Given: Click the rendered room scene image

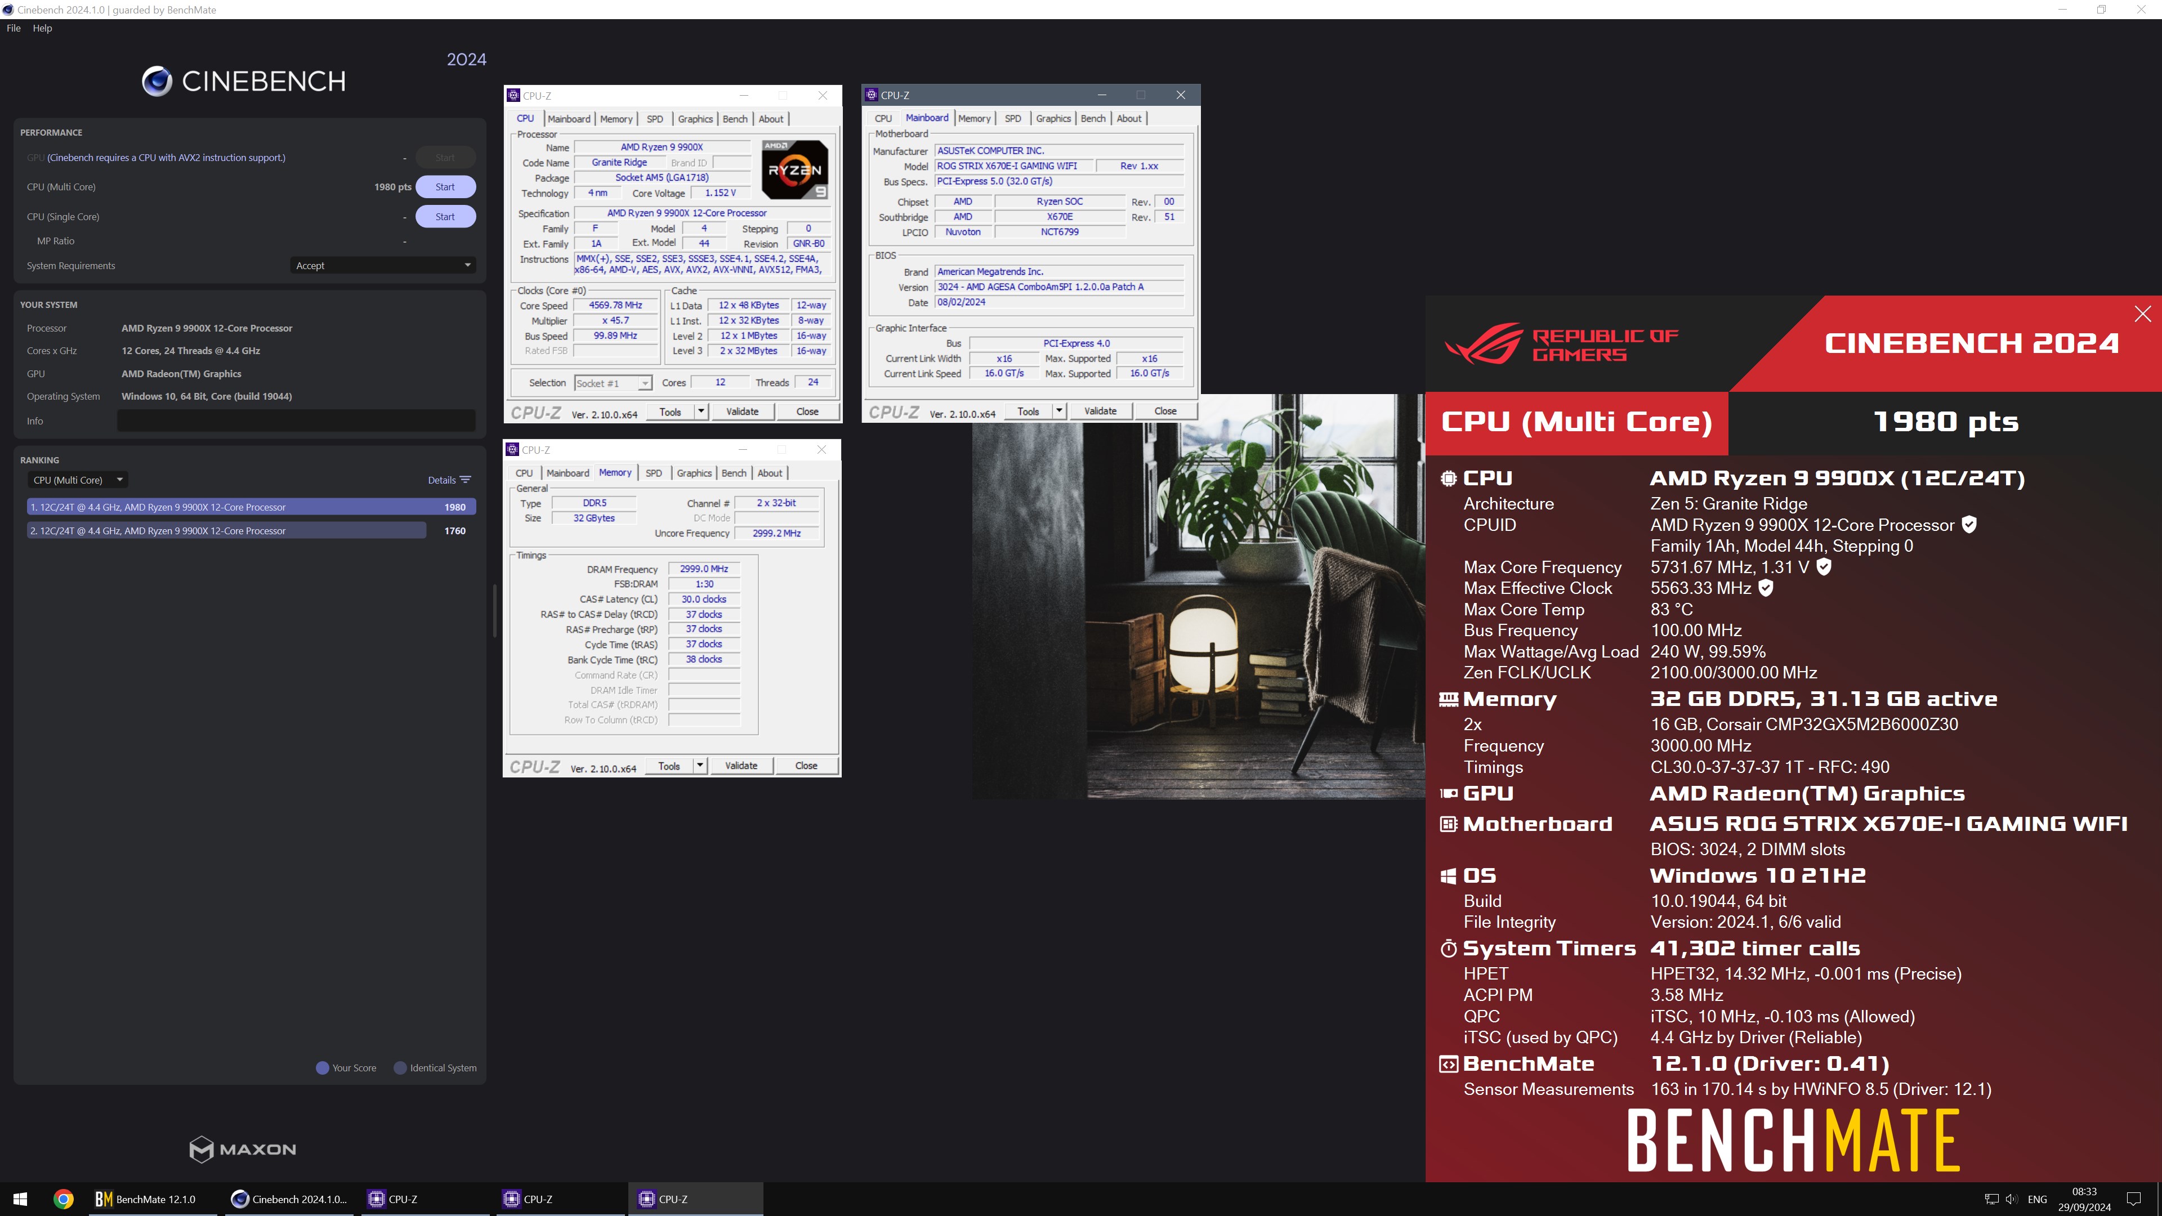Looking at the screenshot, I should (1198, 596).
